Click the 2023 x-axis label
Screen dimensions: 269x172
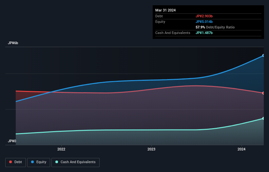(151, 149)
